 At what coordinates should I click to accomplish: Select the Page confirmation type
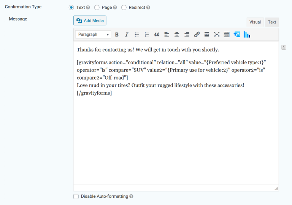point(97,7)
